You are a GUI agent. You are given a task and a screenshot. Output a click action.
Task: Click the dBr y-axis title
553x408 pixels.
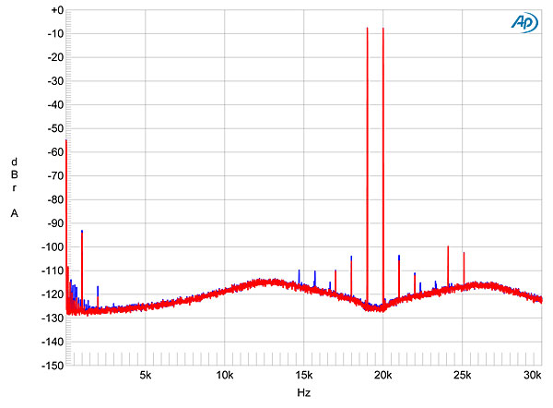pos(14,174)
